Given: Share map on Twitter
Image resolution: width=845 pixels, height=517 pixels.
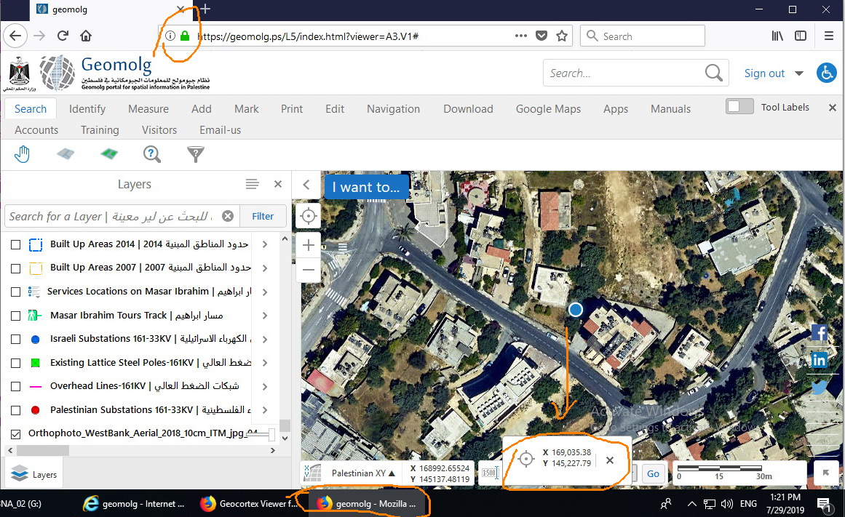Looking at the screenshot, I should [819, 388].
